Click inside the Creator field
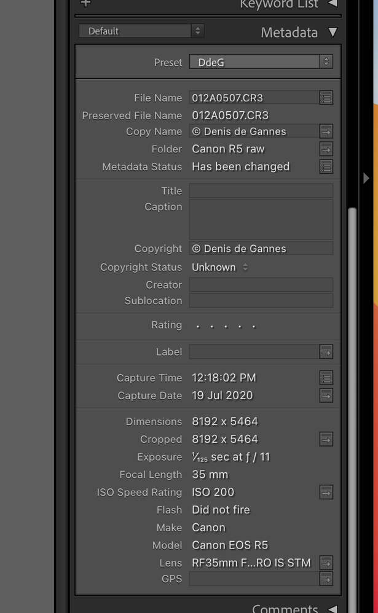Screen dimensions: 378x613 click(261, 284)
